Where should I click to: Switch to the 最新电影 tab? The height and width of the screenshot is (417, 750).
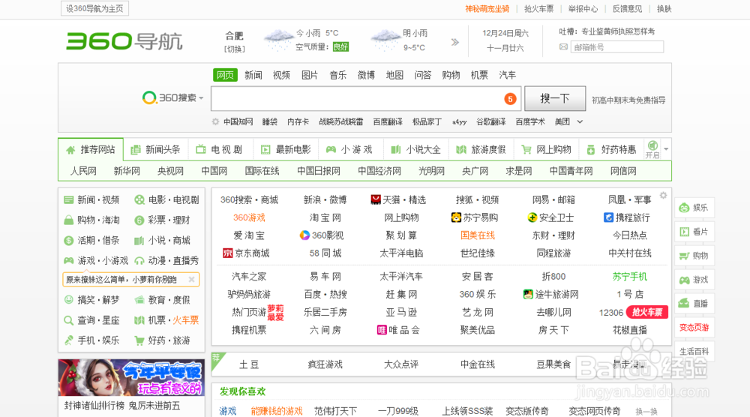click(x=286, y=150)
